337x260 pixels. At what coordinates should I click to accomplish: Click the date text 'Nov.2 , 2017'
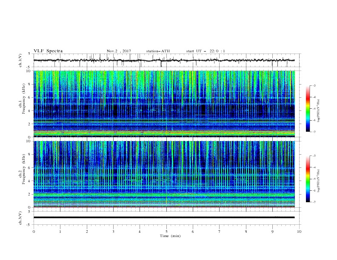point(119,51)
